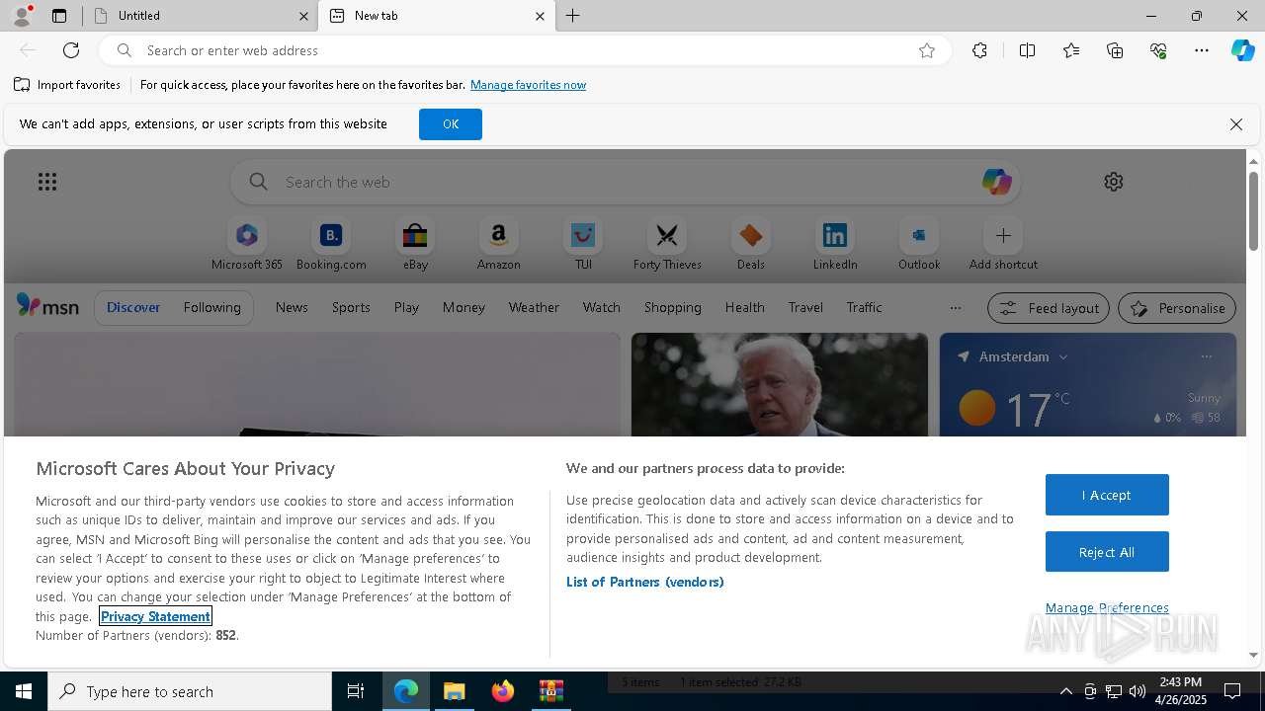This screenshot has height=711, width=1265.
Task: Focus the address bar field
Action: [524, 50]
